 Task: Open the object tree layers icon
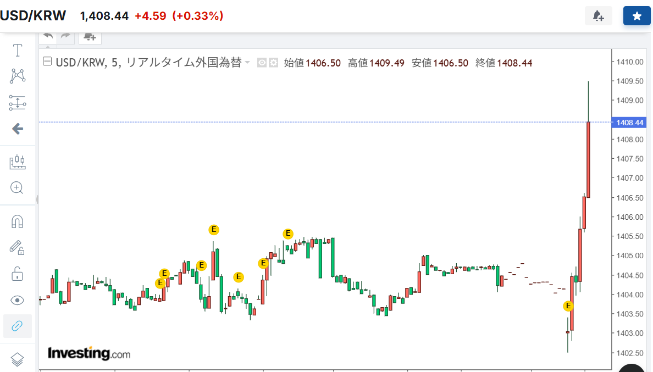tap(18, 359)
